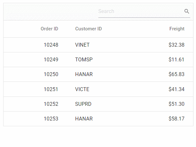Click the $58.17 freight cell
The width and height of the screenshot is (196, 147).
click(176, 119)
